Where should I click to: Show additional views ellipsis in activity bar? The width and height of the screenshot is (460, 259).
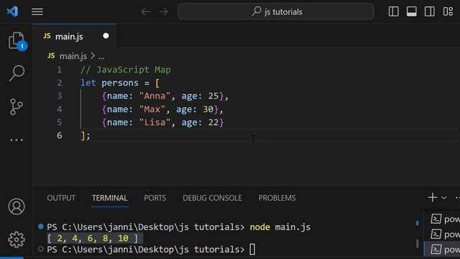coord(17,140)
